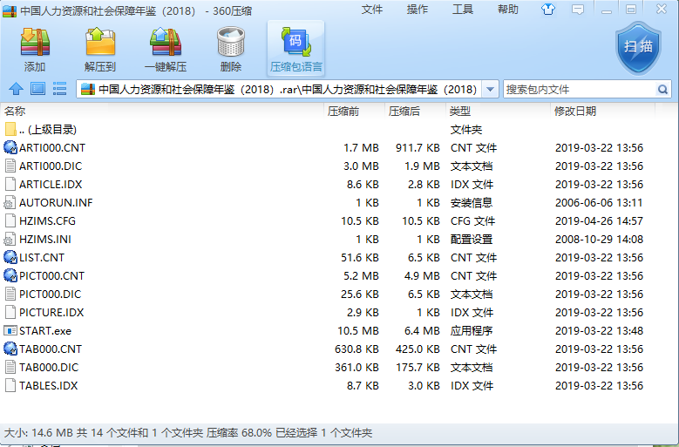The image size is (679, 447).
Task: Click the parent directory folder icon
Action: [x=10, y=129]
